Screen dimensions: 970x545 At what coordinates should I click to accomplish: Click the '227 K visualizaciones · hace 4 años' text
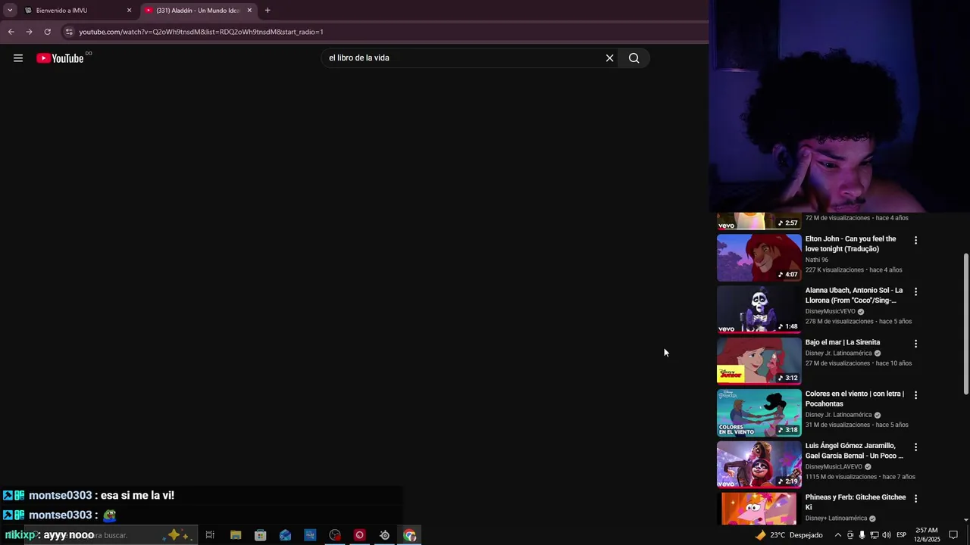click(853, 270)
